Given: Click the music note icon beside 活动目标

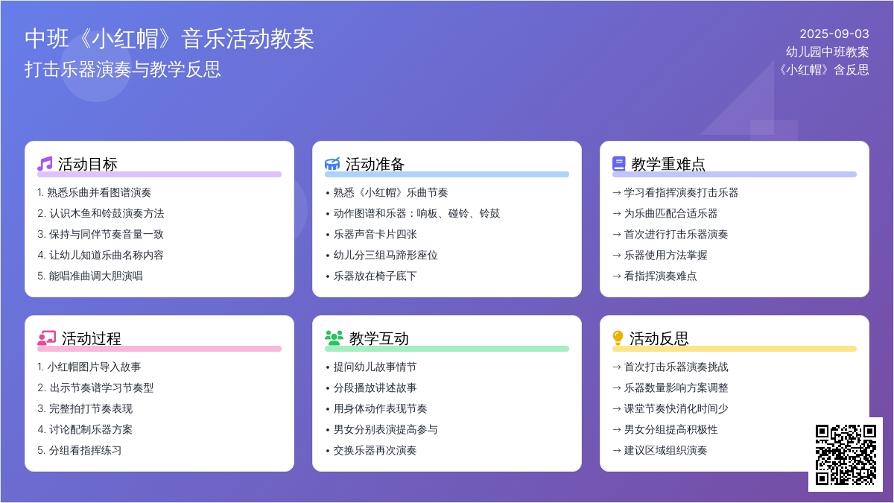Looking at the screenshot, I should (45, 164).
